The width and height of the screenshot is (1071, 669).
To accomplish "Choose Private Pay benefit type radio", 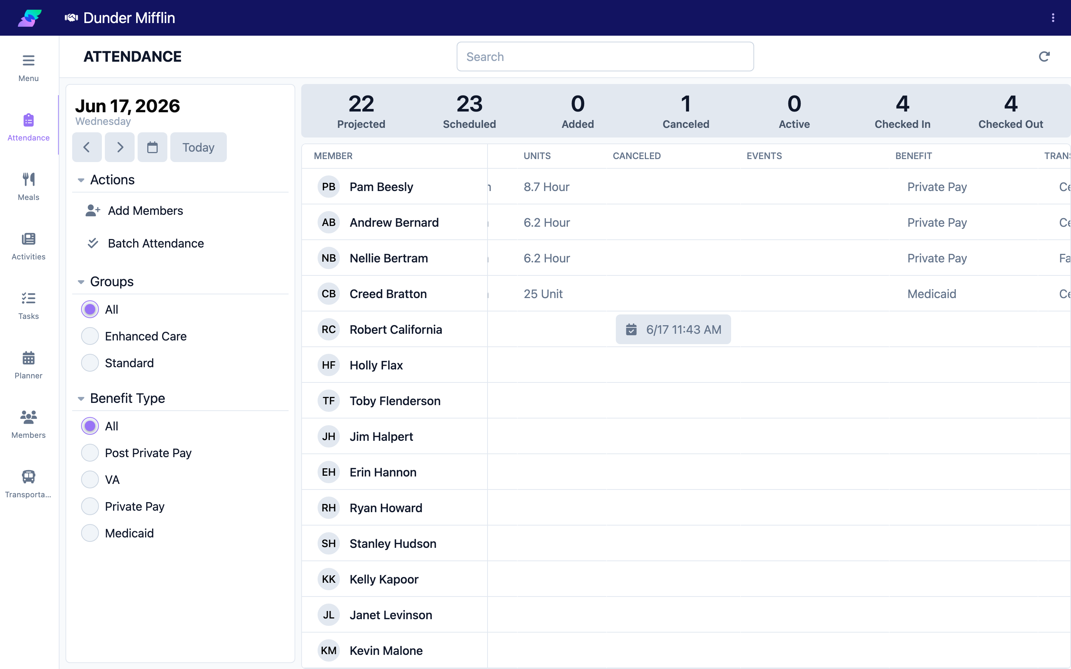I will 90,507.
